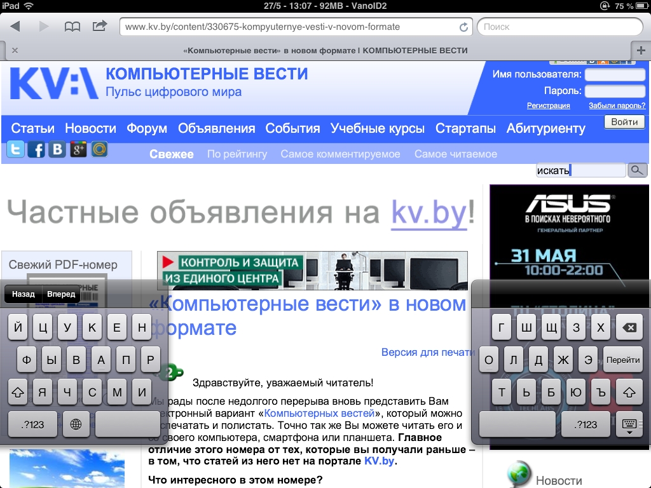Select the Самое читаемое tab
651x488 pixels.
click(x=455, y=154)
